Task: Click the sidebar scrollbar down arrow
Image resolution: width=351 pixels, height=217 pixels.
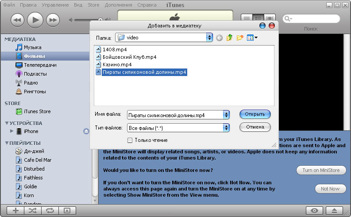Action: (95, 201)
